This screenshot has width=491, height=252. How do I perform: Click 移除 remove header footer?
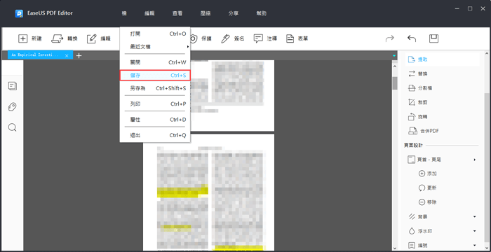(x=428, y=202)
